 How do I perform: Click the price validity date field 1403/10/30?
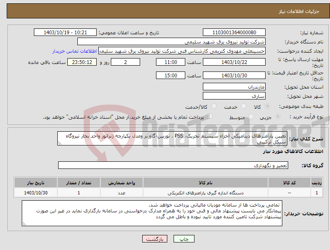[x=234, y=75]
